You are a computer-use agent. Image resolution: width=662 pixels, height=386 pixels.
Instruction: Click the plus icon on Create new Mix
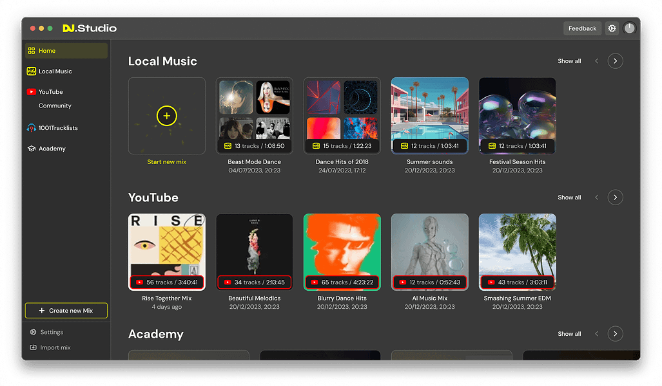point(42,311)
